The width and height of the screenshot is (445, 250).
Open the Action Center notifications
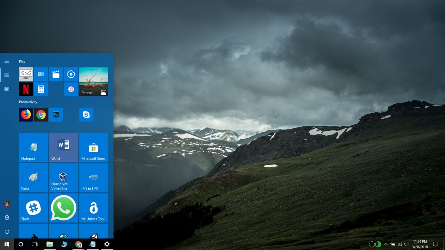[x=436, y=244]
